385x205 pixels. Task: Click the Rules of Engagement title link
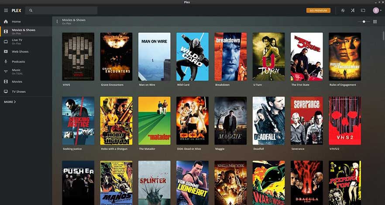343,85
